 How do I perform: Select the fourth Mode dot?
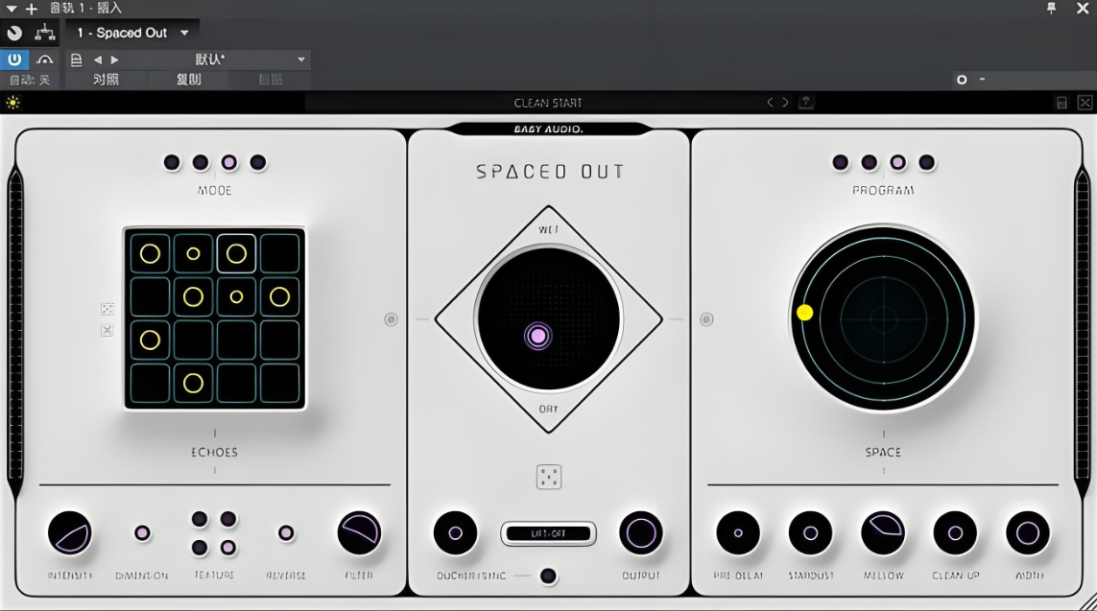[x=257, y=163]
